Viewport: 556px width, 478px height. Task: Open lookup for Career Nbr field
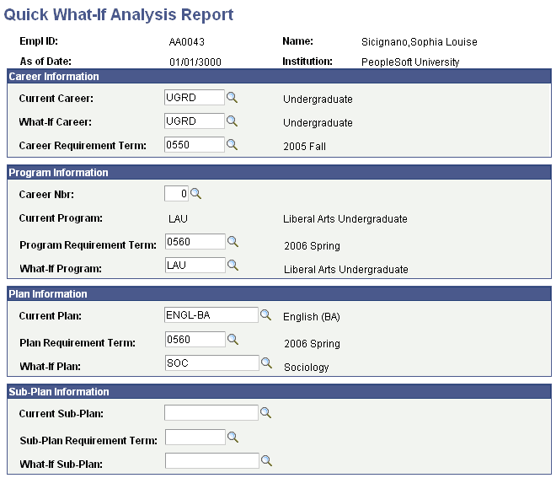tap(195, 194)
